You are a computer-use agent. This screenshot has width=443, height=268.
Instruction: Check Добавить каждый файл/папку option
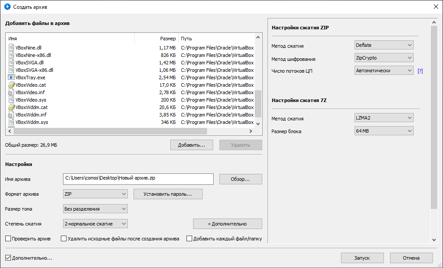(x=189, y=239)
